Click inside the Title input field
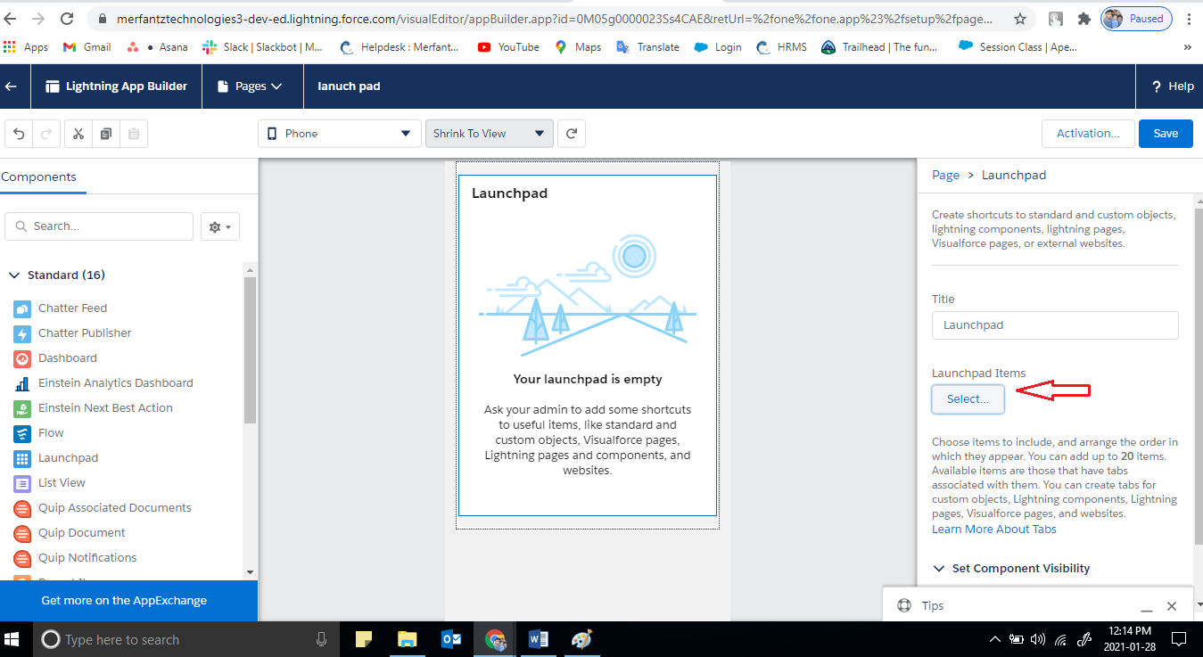This screenshot has width=1203, height=657. pos(1054,324)
